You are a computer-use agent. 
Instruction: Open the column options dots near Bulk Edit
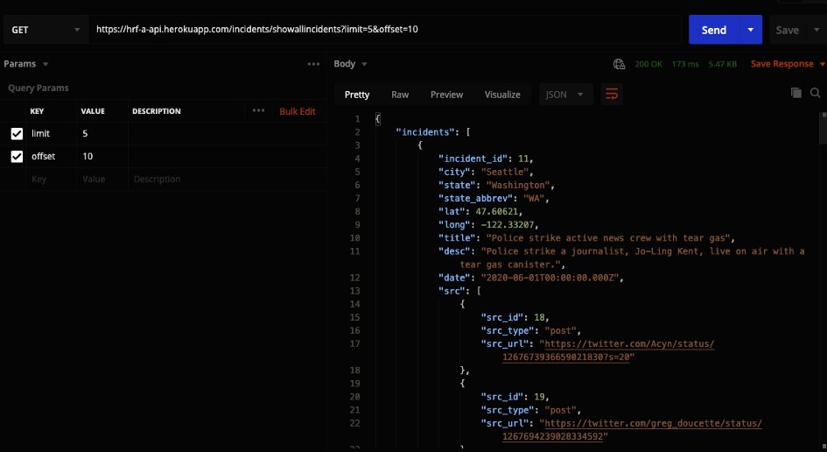click(258, 110)
